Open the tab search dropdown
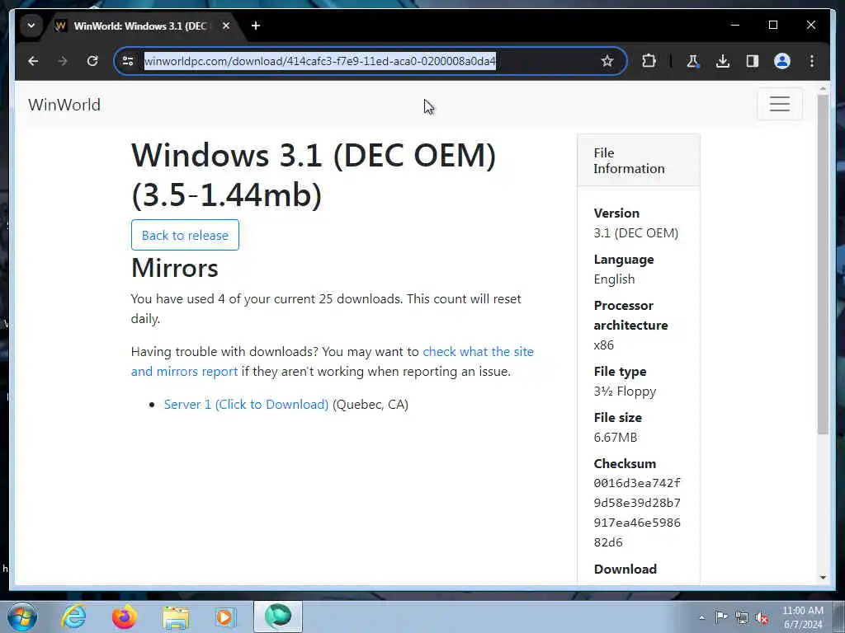Image resolution: width=845 pixels, height=633 pixels. point(31,26)
